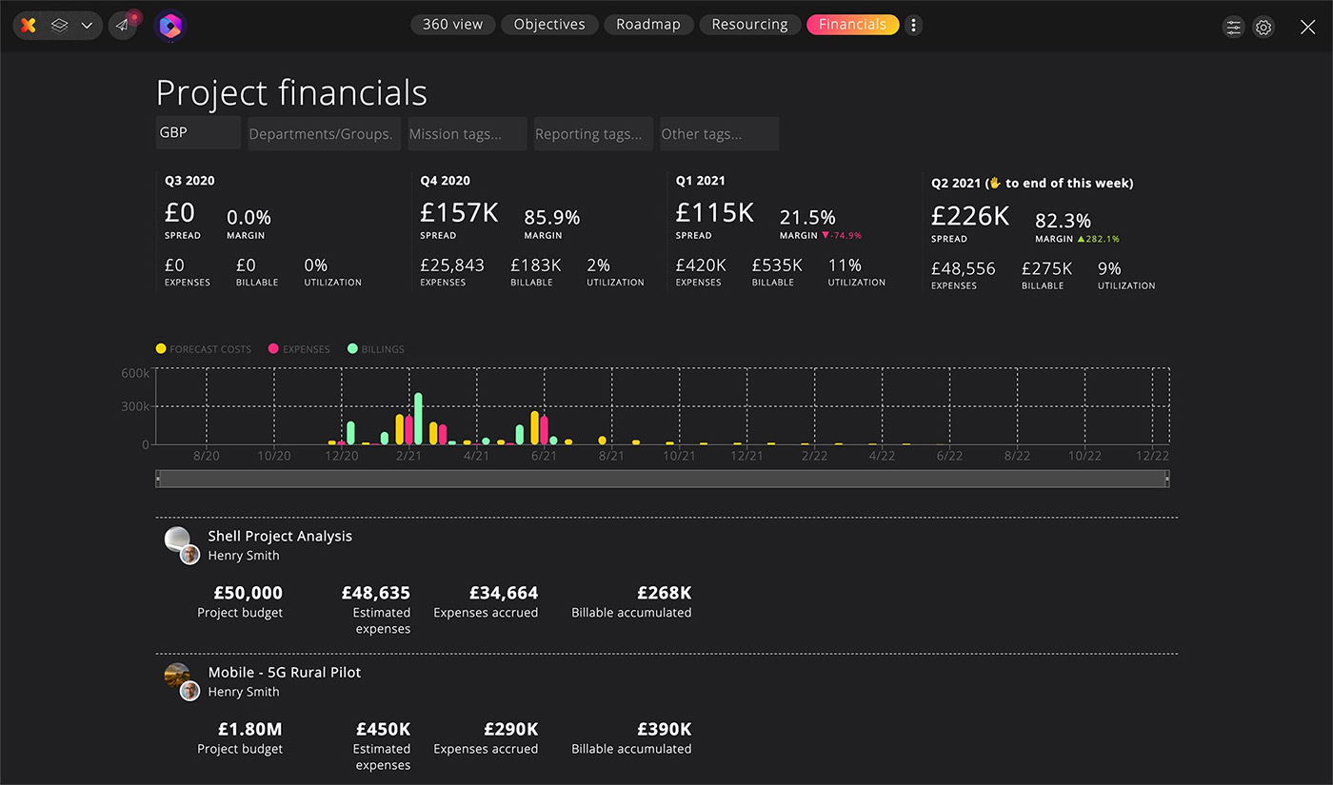The height and width of the screenshot is (785, 1333).
Task: Click the Mission tags filter field
Action: click(x=467, y=134)
